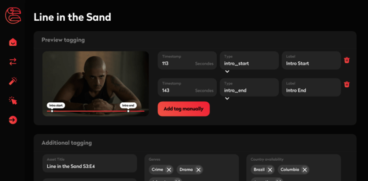Click the Timestamp field with value 143
368x181 pixels.
click(187, 87)
